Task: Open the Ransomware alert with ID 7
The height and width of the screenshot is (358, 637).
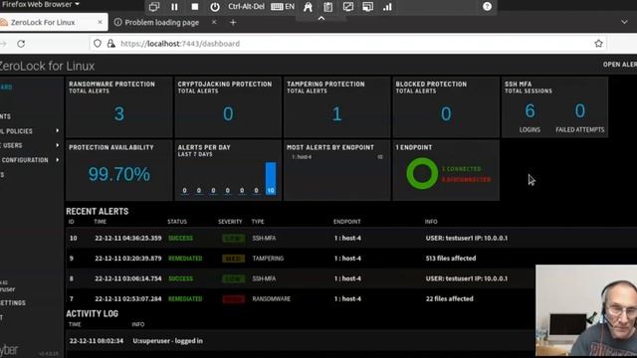Action: [301, 298]
